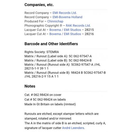The width and height of the screenshot is (132, 132).
Task: Open Bovema / EMI Studios link for 28216
Action: pyautogui.click(x=65, y=34)
